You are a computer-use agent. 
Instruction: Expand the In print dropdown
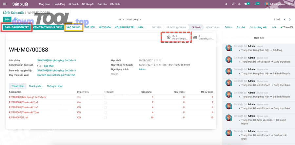tap(121, 20)
